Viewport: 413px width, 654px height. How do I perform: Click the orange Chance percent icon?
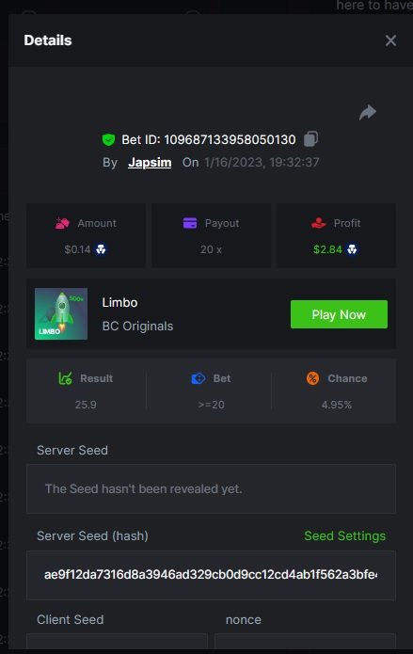point(312,378)
